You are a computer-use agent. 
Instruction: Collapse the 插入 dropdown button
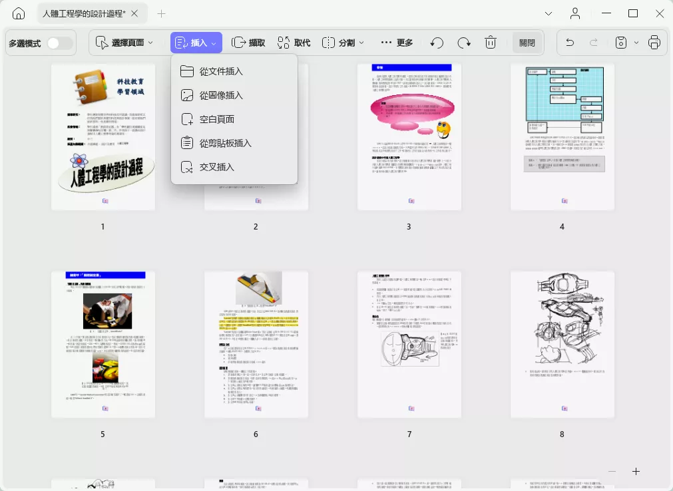coord(196,43)
